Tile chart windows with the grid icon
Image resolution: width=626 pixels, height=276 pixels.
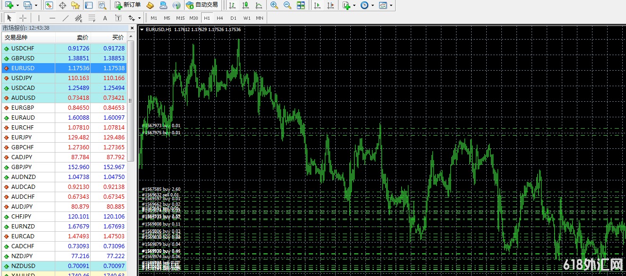(x=301, y=5)
